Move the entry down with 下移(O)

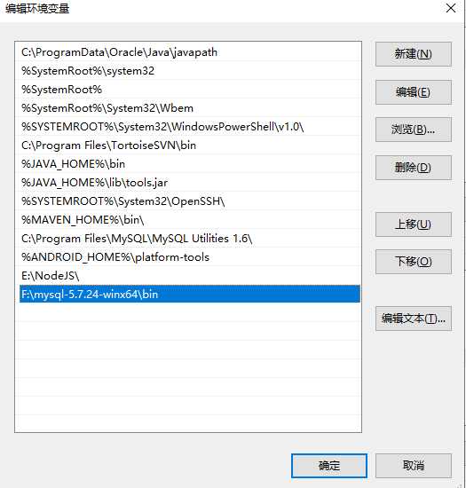413,262
